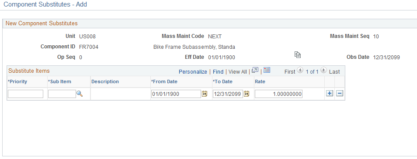Click the Find link
417x159 pixels.
tap(218, 71)
